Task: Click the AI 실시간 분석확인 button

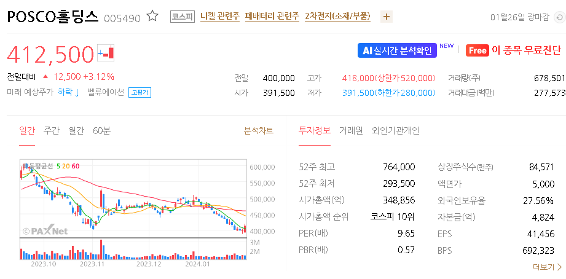Action: coord(397,50)
